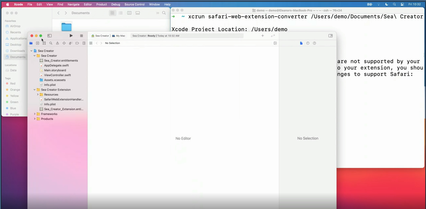This screenshot has height=209, width=426.
Task: Click Finder search magnifier icon
Action: pos(164,13)
